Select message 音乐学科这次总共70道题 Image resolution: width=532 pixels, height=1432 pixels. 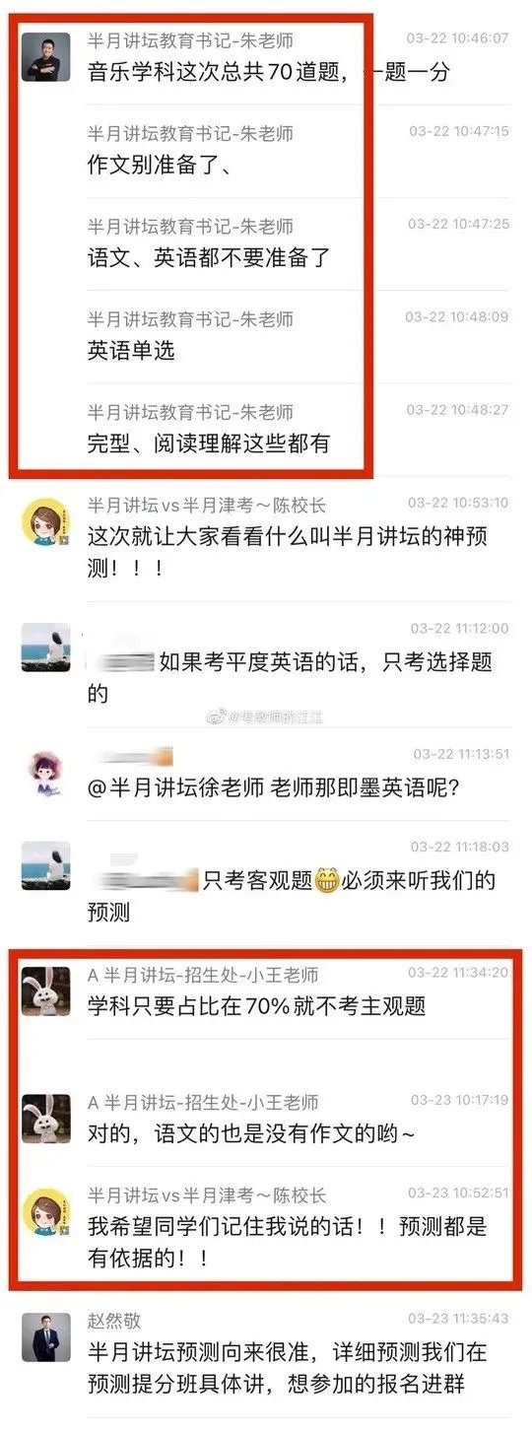tap(269, 71)
